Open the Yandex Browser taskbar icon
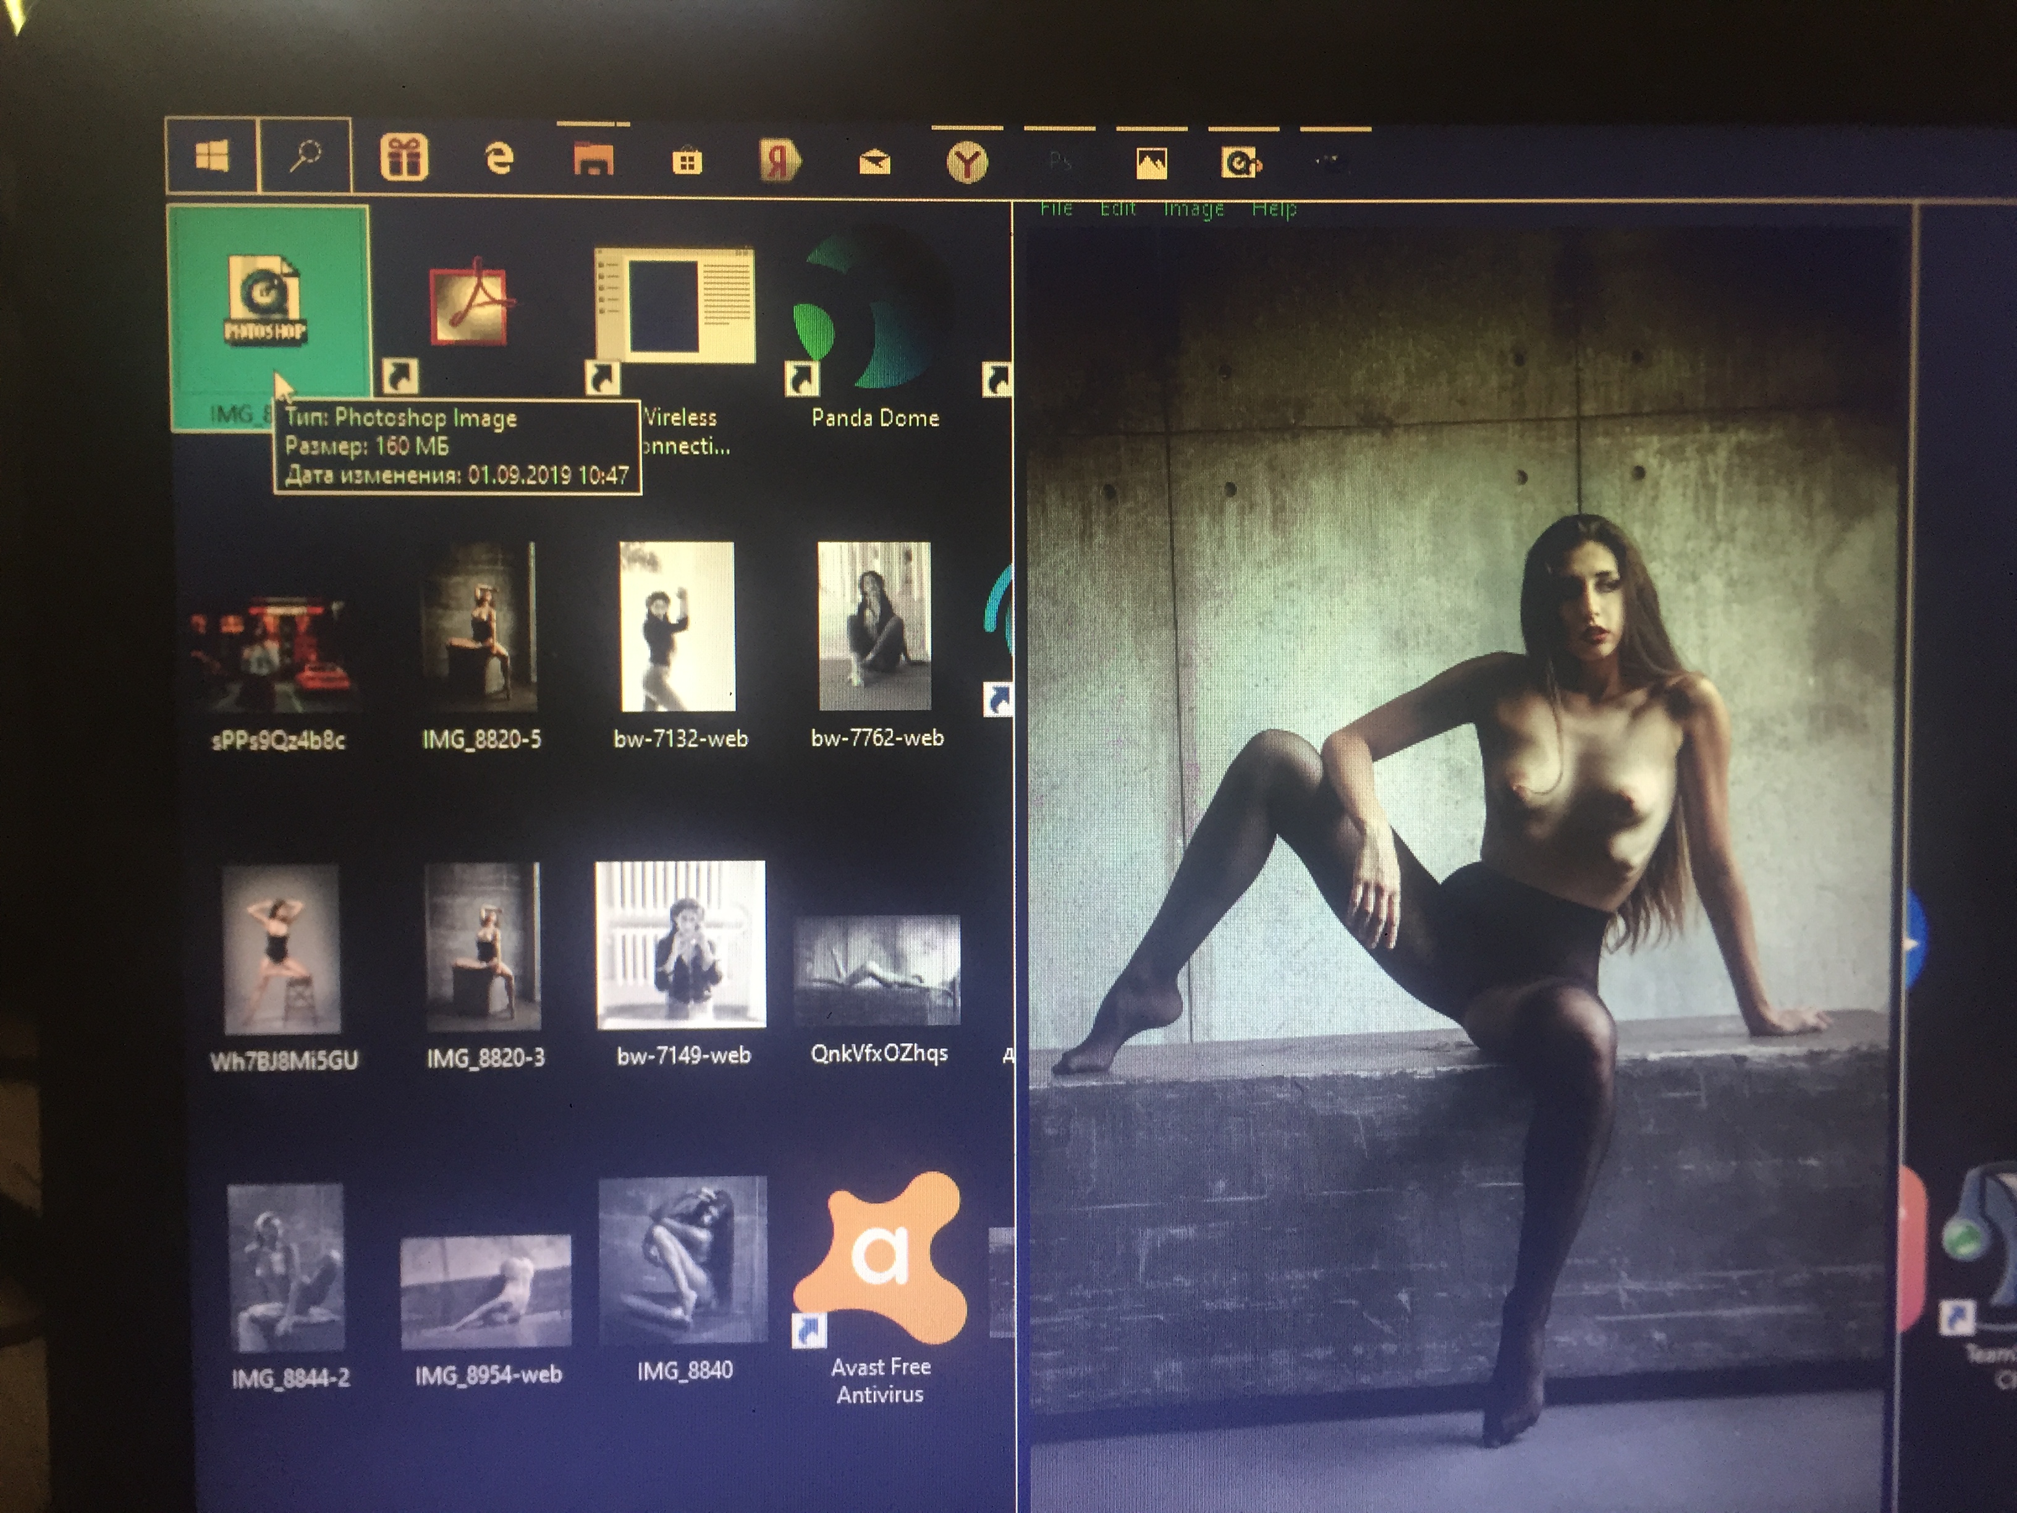The height and width of the screenshot is (1513, 2017). click(x=966, y=163)
